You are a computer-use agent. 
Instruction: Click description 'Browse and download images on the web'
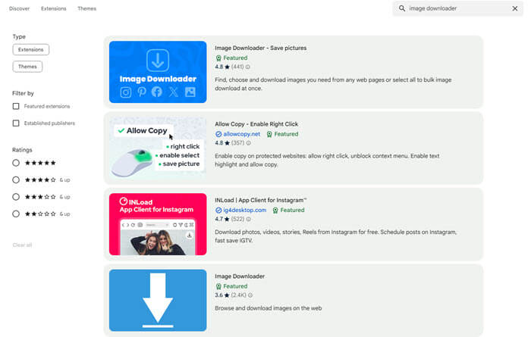click(269, 308)
